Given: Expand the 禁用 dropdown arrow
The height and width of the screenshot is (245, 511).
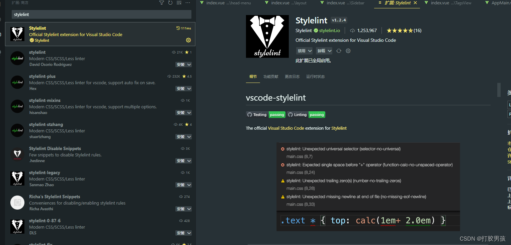Looking at the screenshot, I should pyautogui.click(x=310, y=51).
